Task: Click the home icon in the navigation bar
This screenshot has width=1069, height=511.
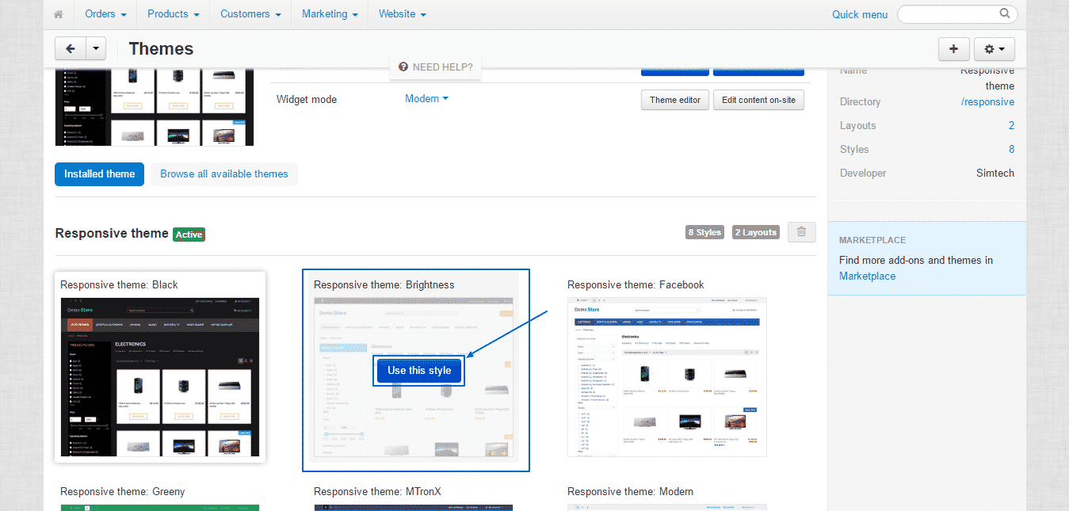Action: click(58, 13)
